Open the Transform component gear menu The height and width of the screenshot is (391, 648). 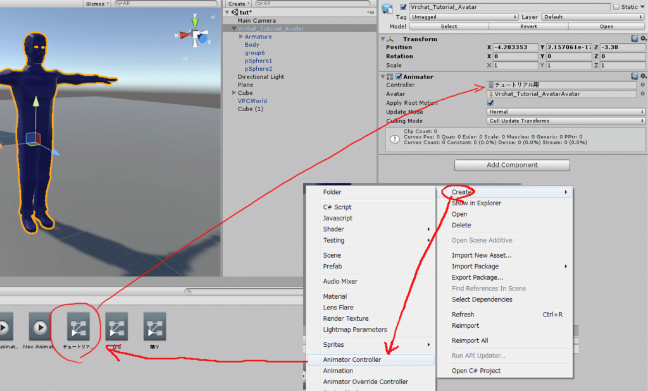pyautogui.click(x=643, y=39)
